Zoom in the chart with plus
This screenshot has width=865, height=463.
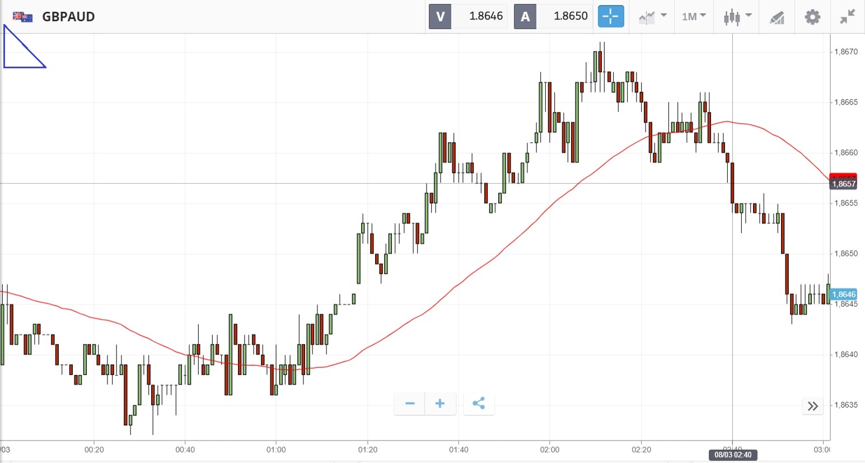pos(440,404)
